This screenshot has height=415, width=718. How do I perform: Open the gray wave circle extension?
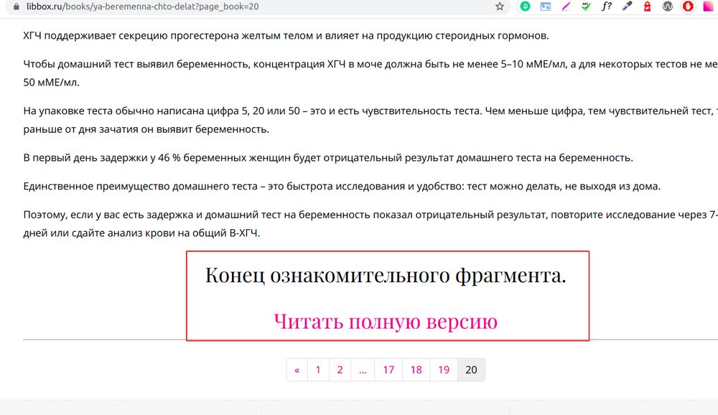coord(667,6)
